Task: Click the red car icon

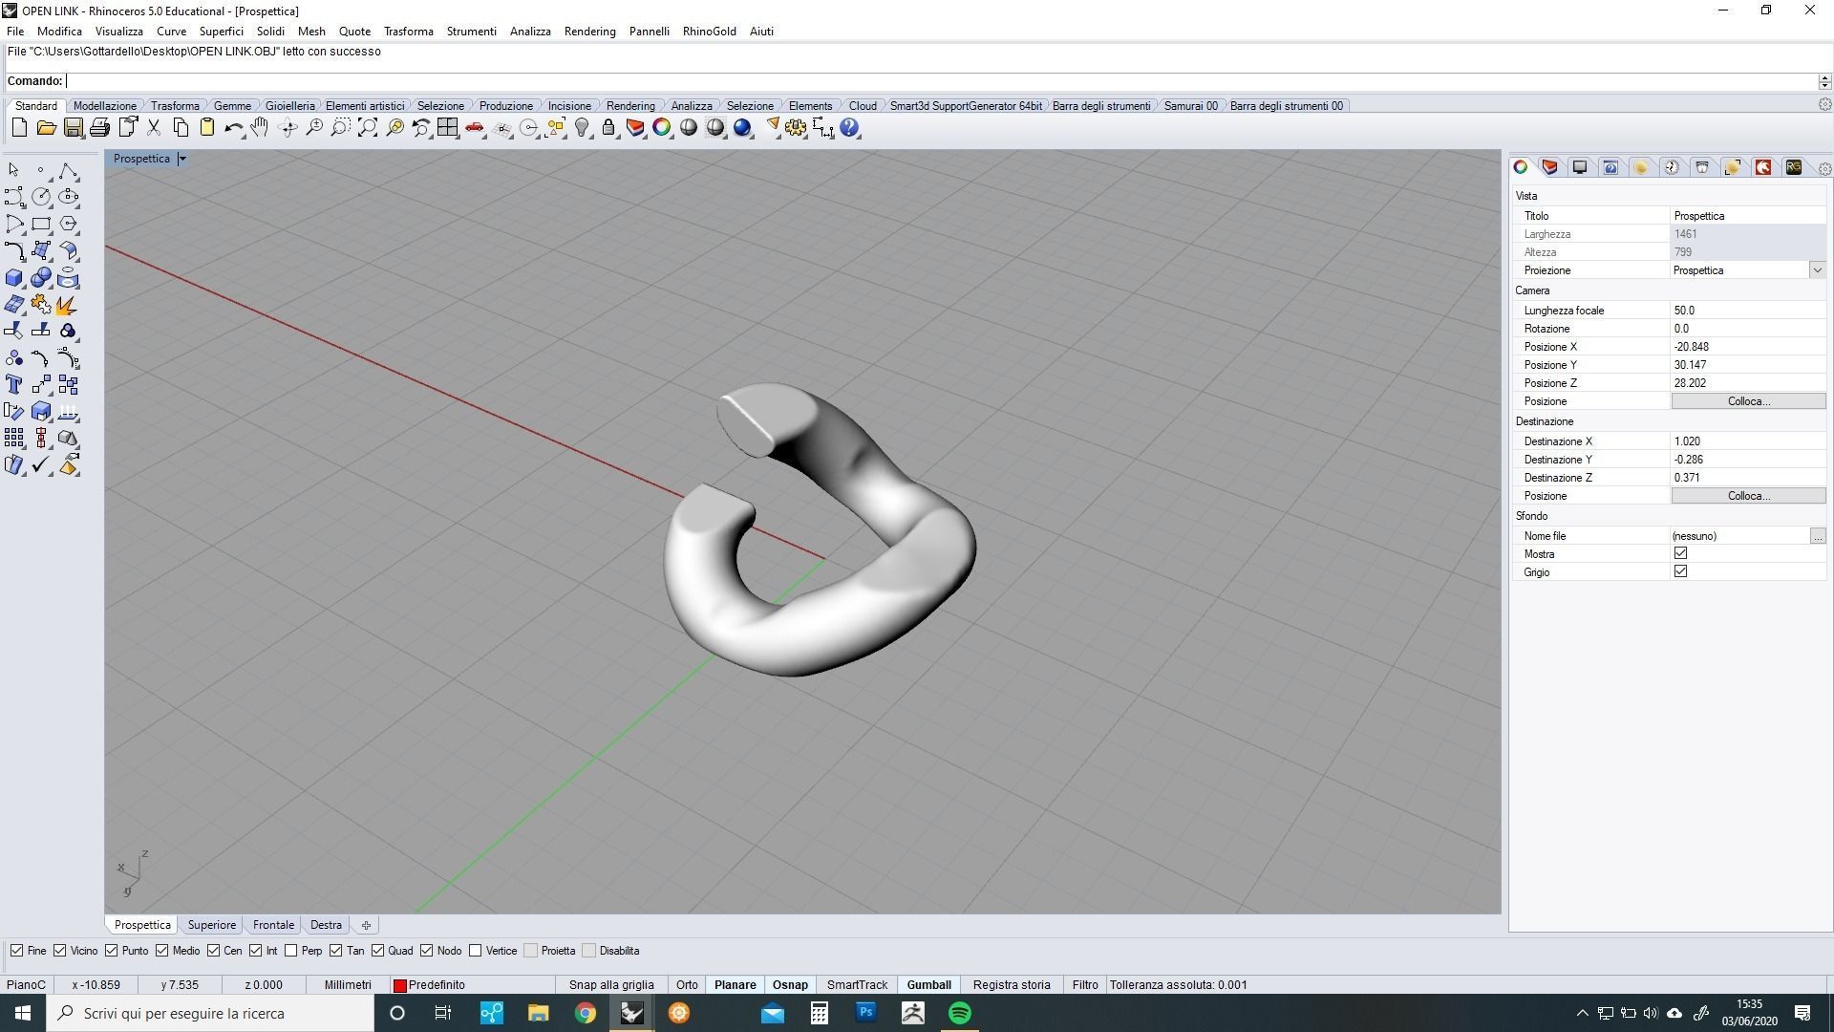Action: (x=475, y=128)
